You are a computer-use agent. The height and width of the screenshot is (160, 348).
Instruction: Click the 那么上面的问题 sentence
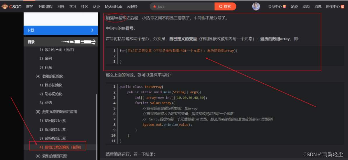[138, 75]
